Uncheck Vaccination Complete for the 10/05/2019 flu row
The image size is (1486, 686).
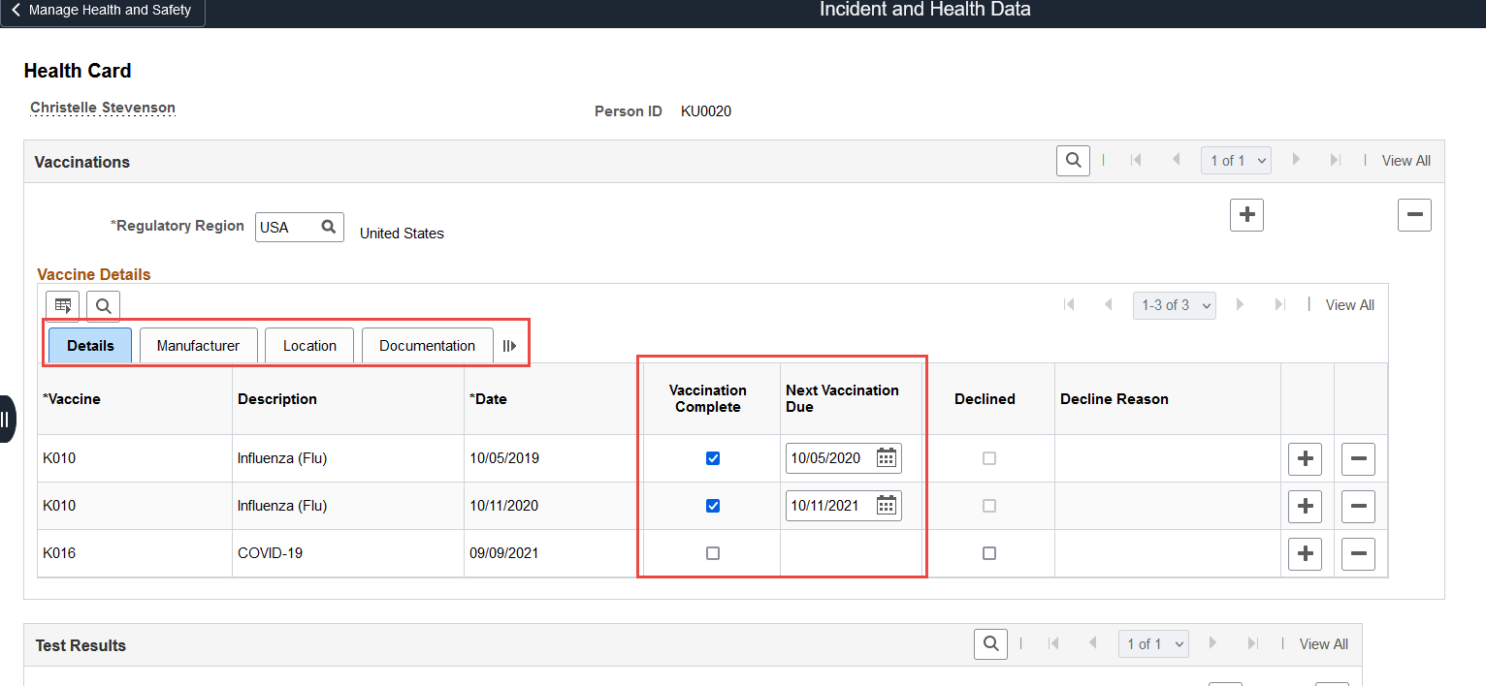[x=713, y=458]
